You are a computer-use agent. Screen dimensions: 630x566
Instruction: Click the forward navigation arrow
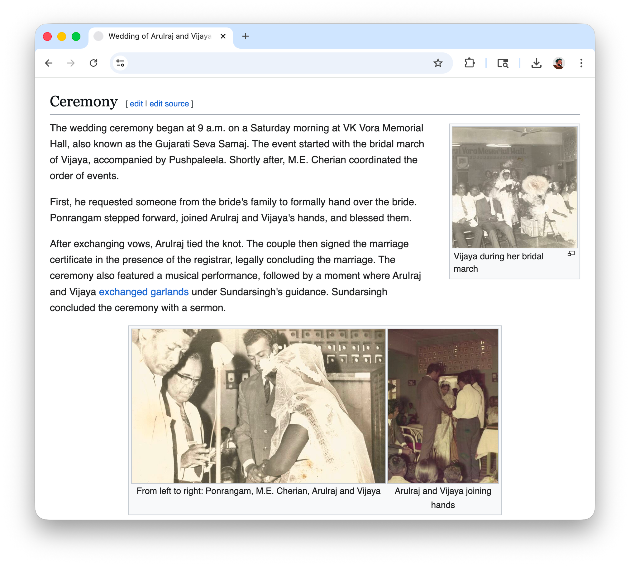[x=71, y=63]
